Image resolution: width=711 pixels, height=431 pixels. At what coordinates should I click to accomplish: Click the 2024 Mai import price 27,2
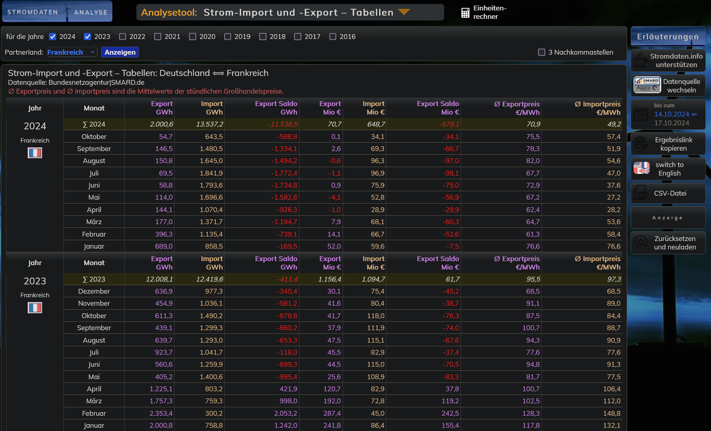click(x=613, y=197)
